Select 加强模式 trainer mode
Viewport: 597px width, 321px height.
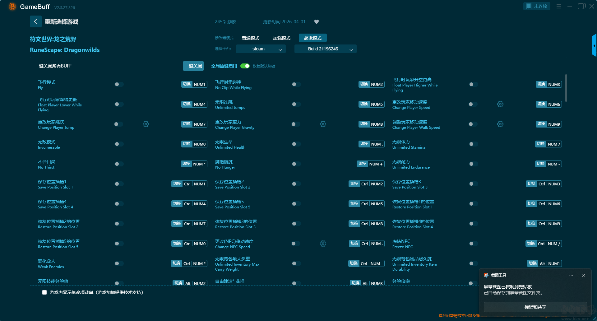point(282,38)
